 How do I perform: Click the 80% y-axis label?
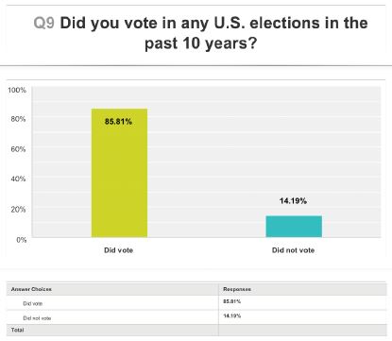coord(18,119)
